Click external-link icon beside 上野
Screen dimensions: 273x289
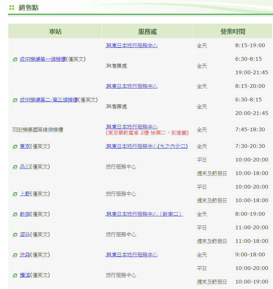(15, 194)
